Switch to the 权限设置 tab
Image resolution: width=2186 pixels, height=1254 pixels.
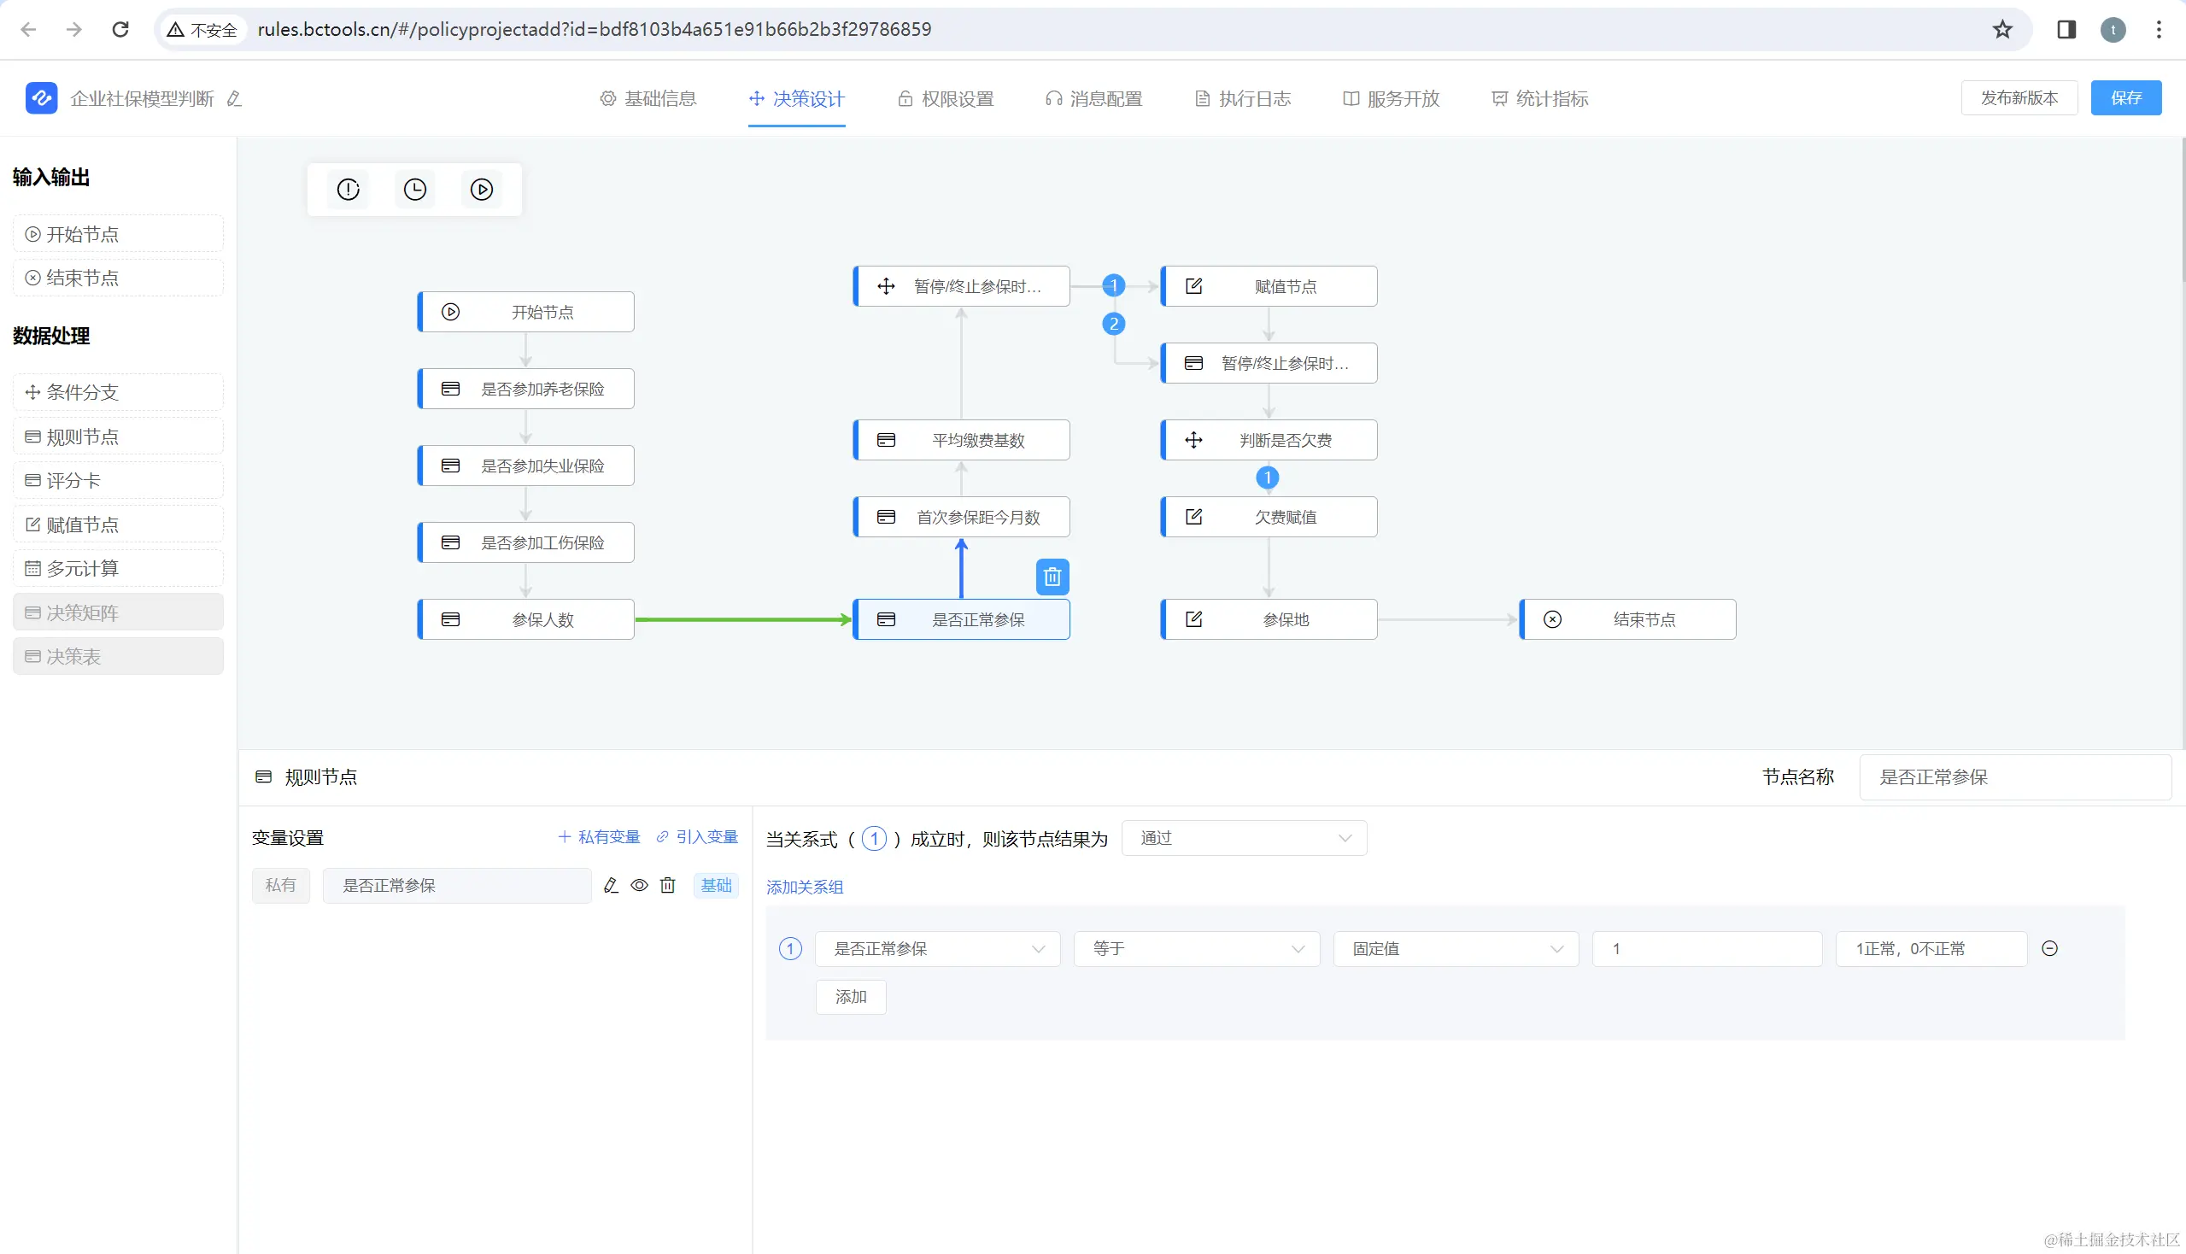(x=945, y=99)
